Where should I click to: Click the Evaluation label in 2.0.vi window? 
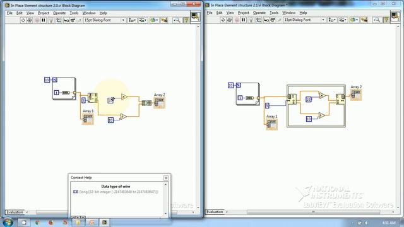click(15, 212)
